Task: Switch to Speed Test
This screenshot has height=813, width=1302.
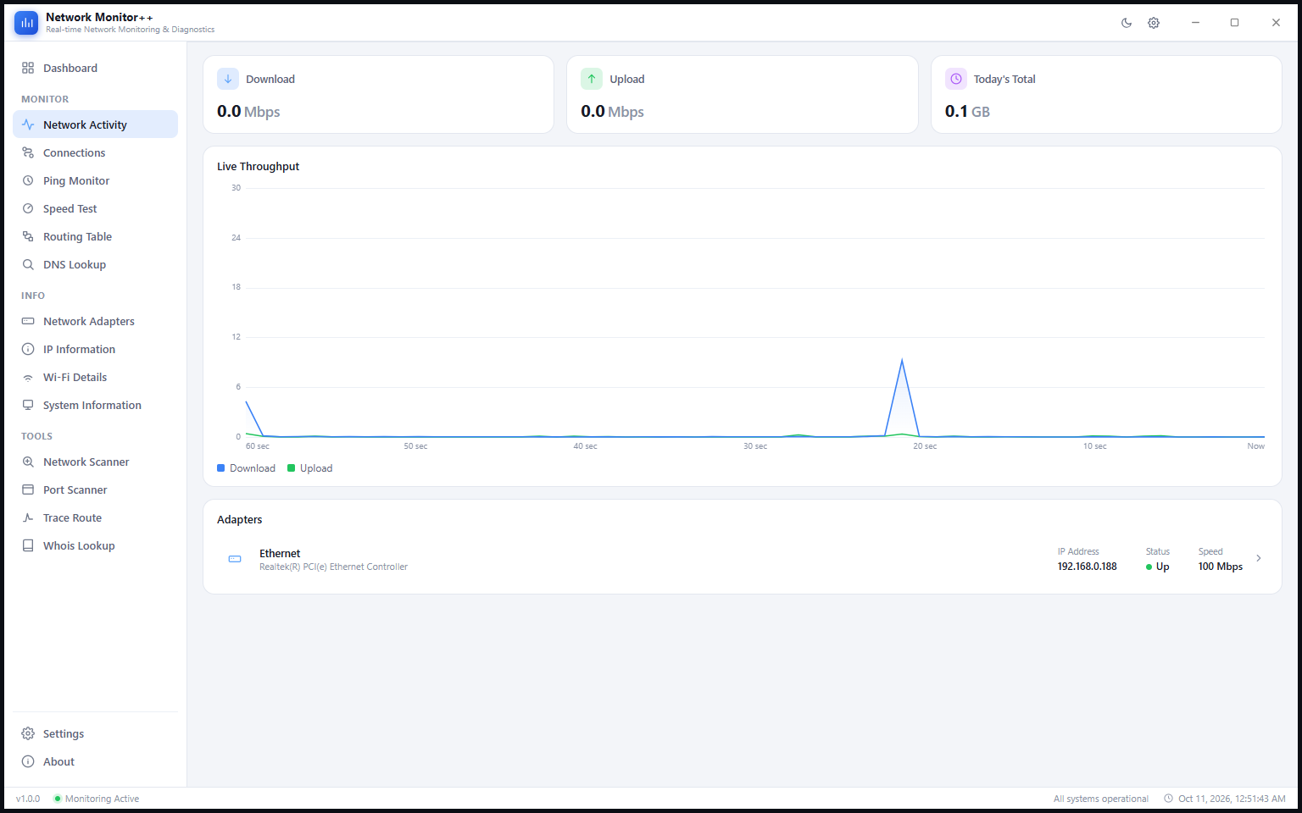Action: click(x=95, y=208)
